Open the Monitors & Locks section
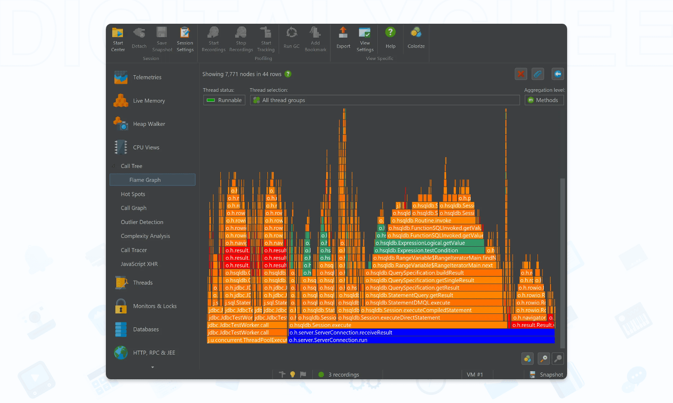The image size is (673, 403). coord(153,306)
